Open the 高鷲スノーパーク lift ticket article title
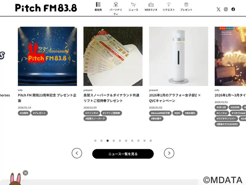The height and width of the screenshot is (185, 246). tap(111, 98)
